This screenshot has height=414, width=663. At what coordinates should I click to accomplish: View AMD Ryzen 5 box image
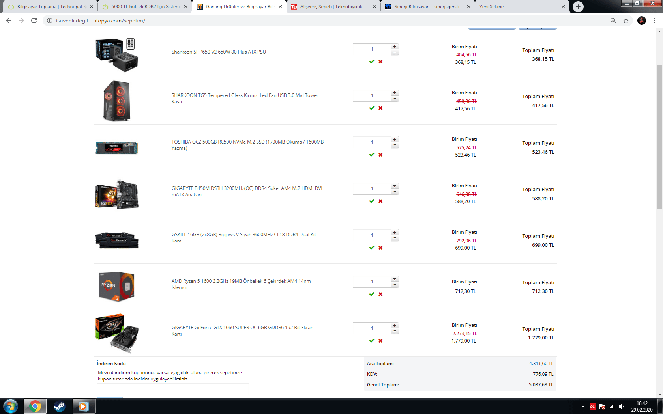pyautogui.click(x=117, y=287)
